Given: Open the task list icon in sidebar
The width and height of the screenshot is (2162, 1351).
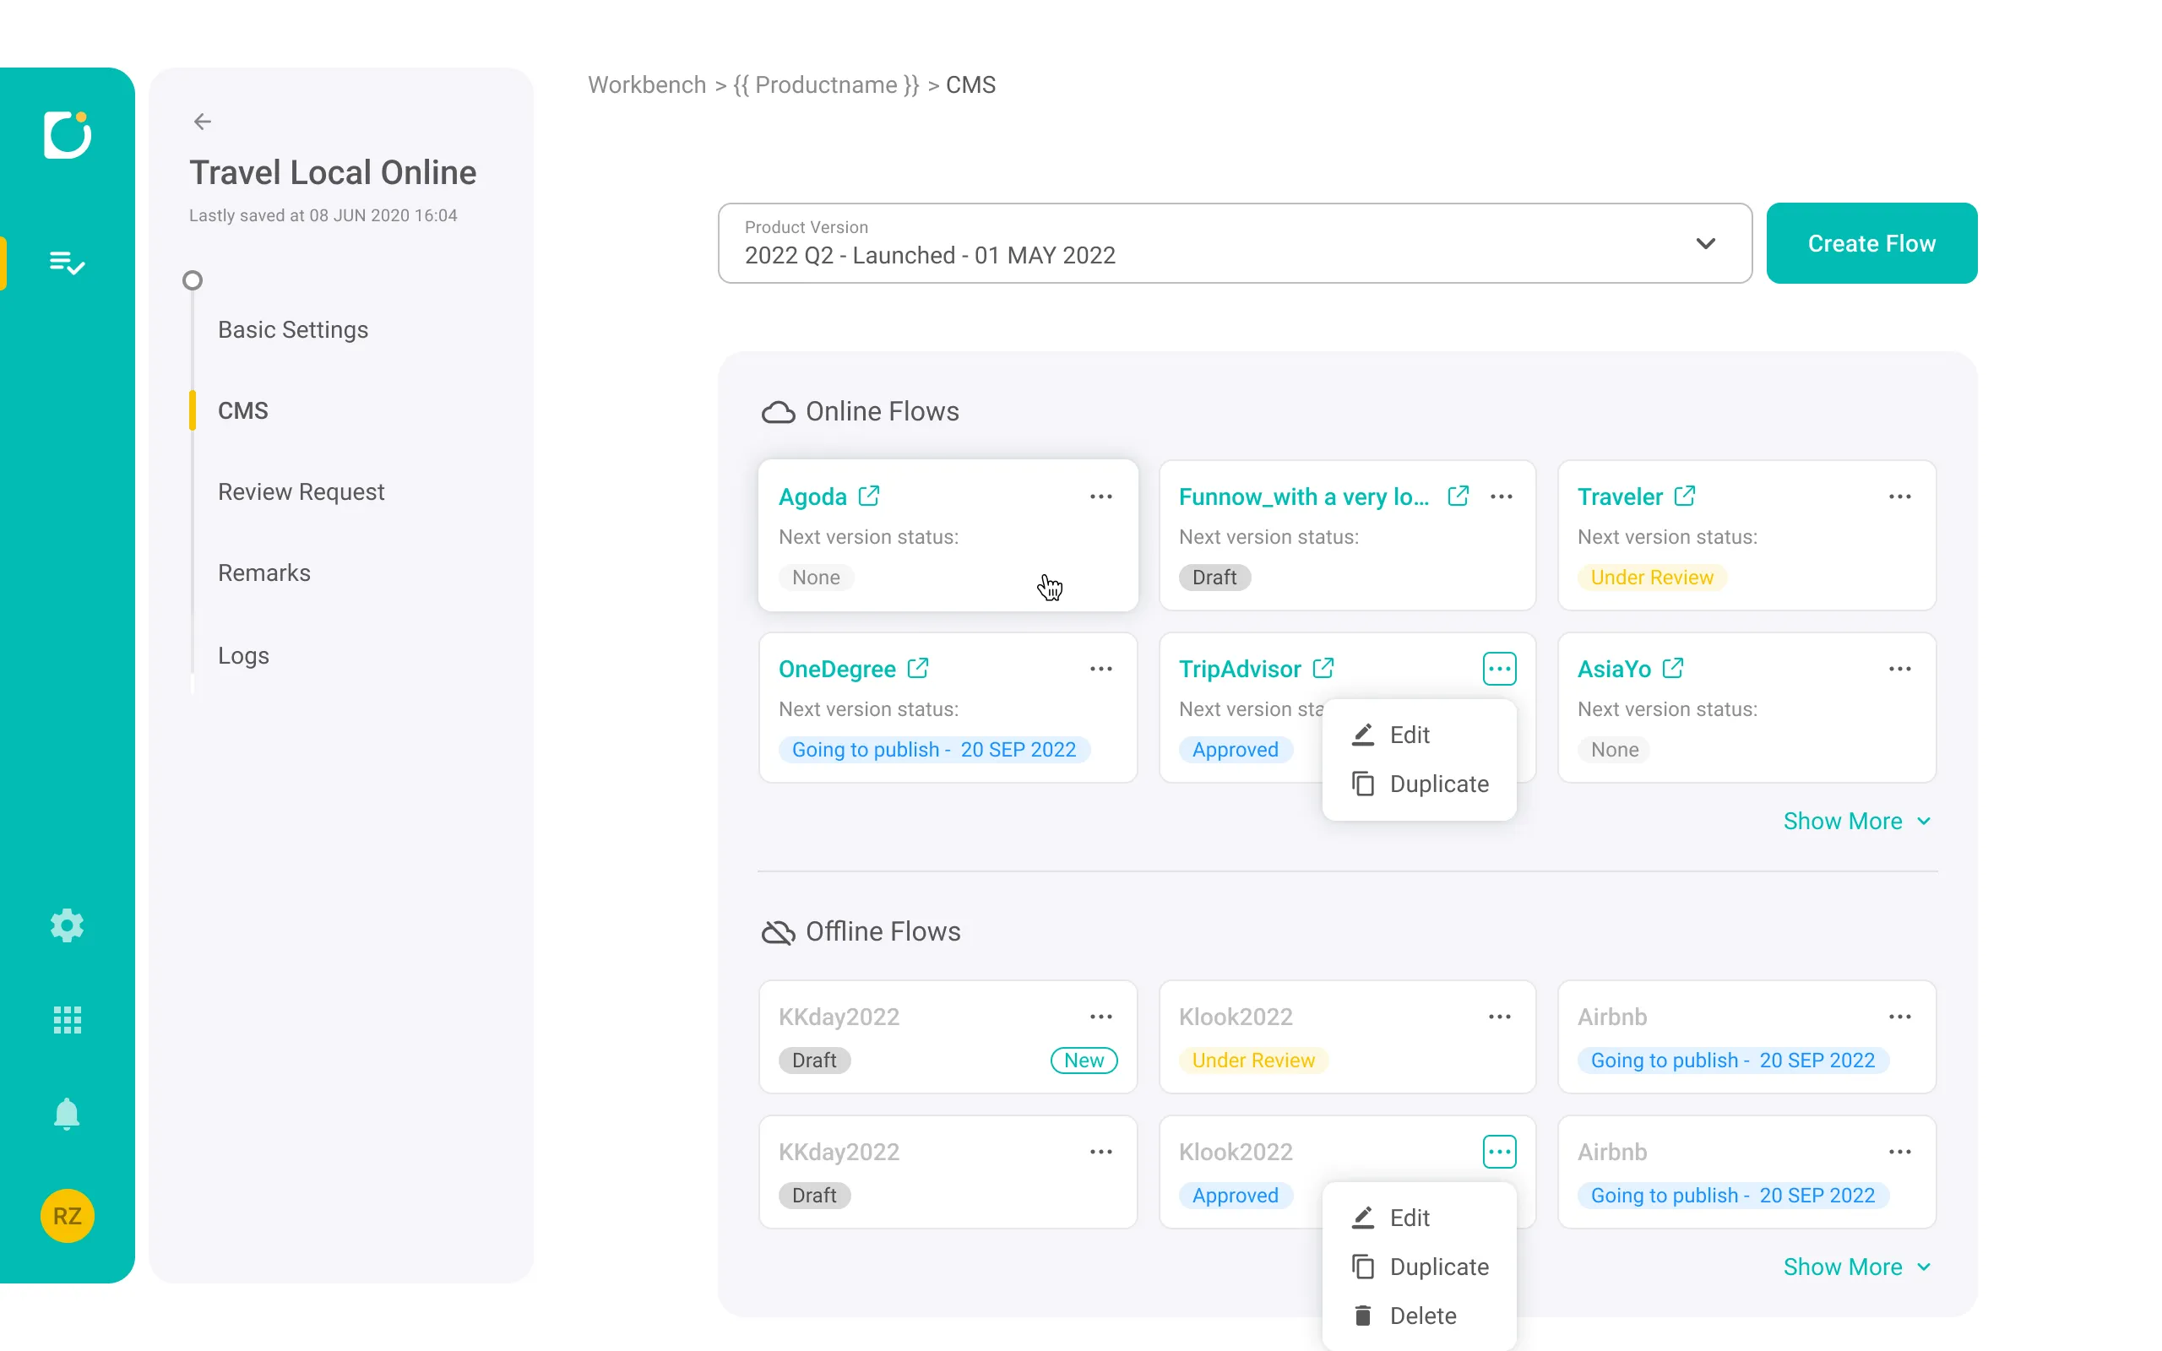Looking at the screenshot, I should (67, 263).
